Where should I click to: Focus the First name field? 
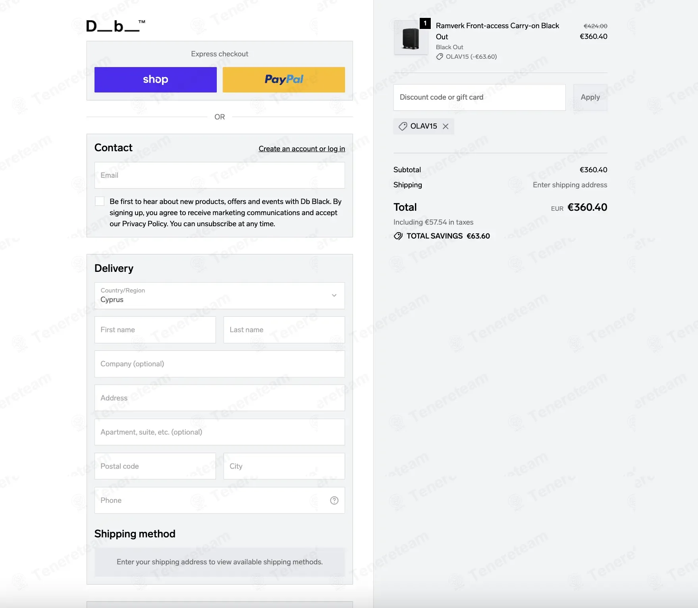tap(155, 330)
